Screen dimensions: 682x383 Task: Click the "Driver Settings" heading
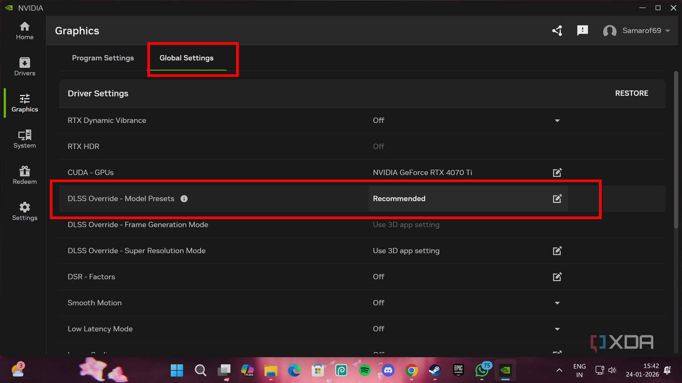(98, 93)
